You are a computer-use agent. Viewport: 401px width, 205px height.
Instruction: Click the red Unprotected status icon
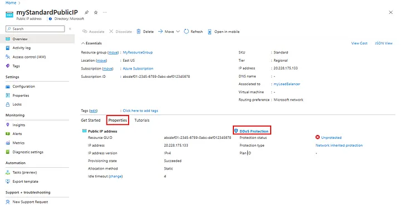(317, 137)
